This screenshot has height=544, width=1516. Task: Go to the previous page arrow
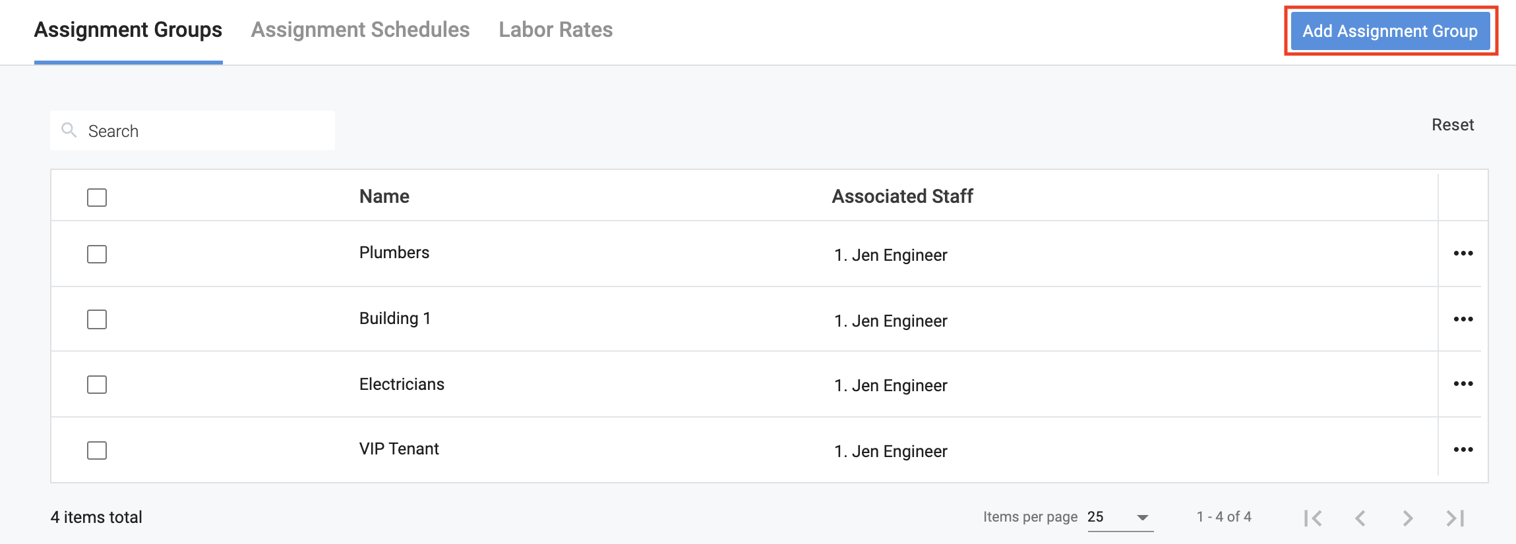click(1360, 518)
